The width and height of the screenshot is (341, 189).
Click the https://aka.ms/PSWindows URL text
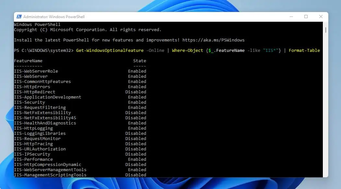click(x=213, y=40)
